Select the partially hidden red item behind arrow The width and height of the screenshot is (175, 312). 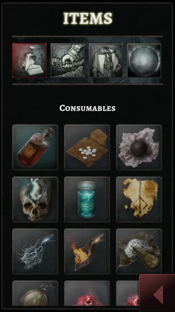click(128, 293)
